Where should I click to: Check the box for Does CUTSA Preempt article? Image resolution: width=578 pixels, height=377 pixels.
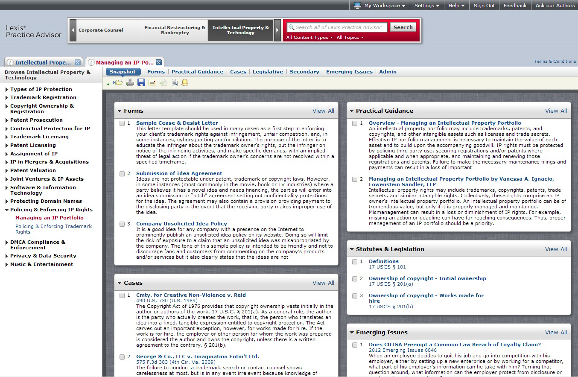[355, 345]
